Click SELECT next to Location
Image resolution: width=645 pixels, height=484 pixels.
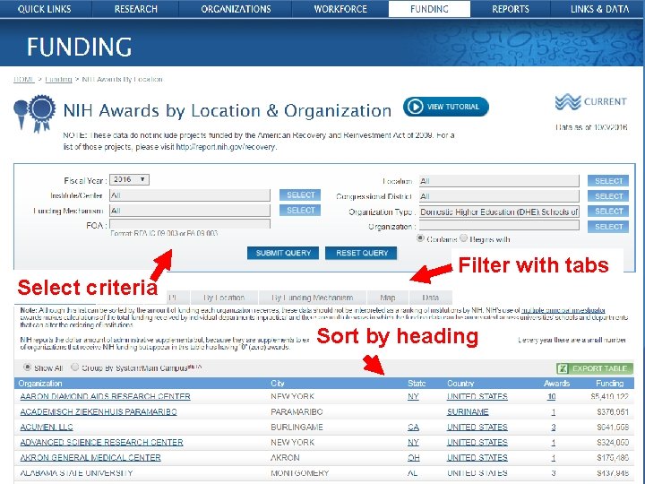point(608,181)
